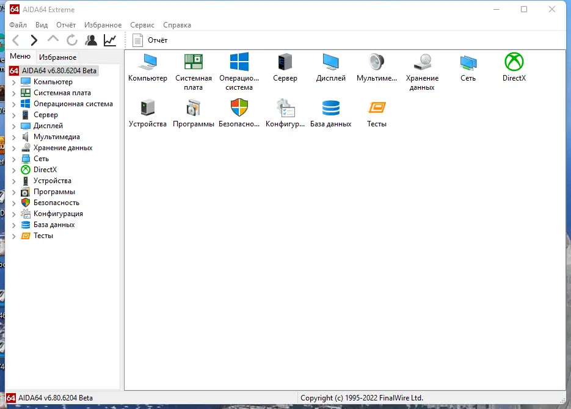Screen dimensions: 571x409
Task: Select База данных in the sidebar tree
Action: (x=54, y=225)
